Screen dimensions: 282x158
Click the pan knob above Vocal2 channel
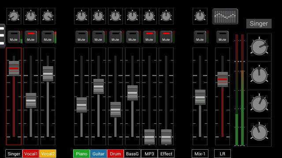[48, 16]
